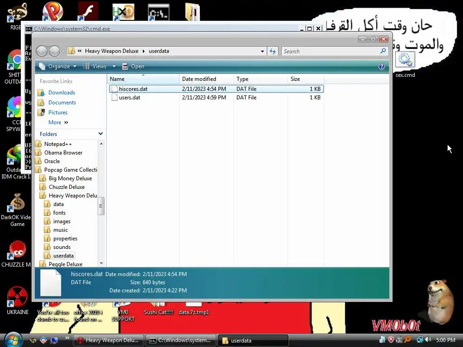Click userdata breadcrumb segment
Viewport: 463px width, 347px height.
(159, 51)
